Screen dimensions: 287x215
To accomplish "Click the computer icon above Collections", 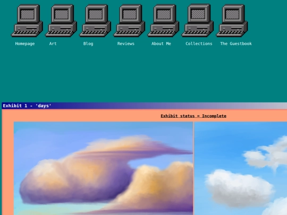I will [x=198, y=20].
